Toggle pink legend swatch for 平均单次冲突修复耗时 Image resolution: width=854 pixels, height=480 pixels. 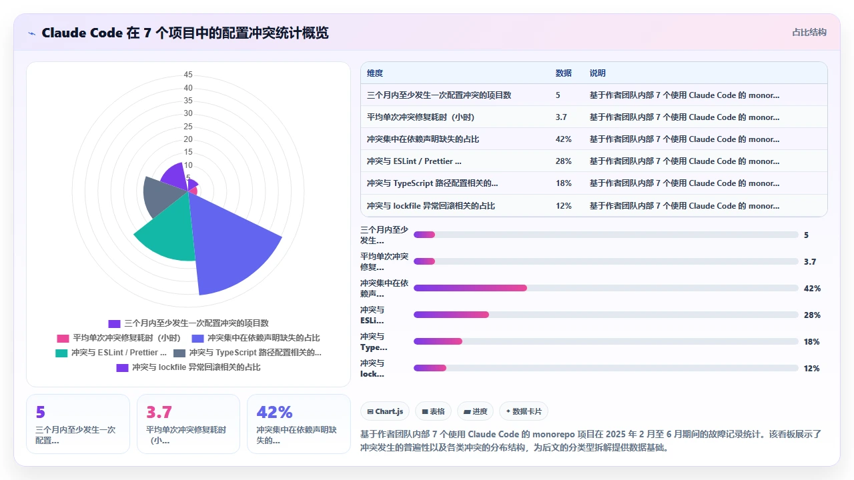63,338
